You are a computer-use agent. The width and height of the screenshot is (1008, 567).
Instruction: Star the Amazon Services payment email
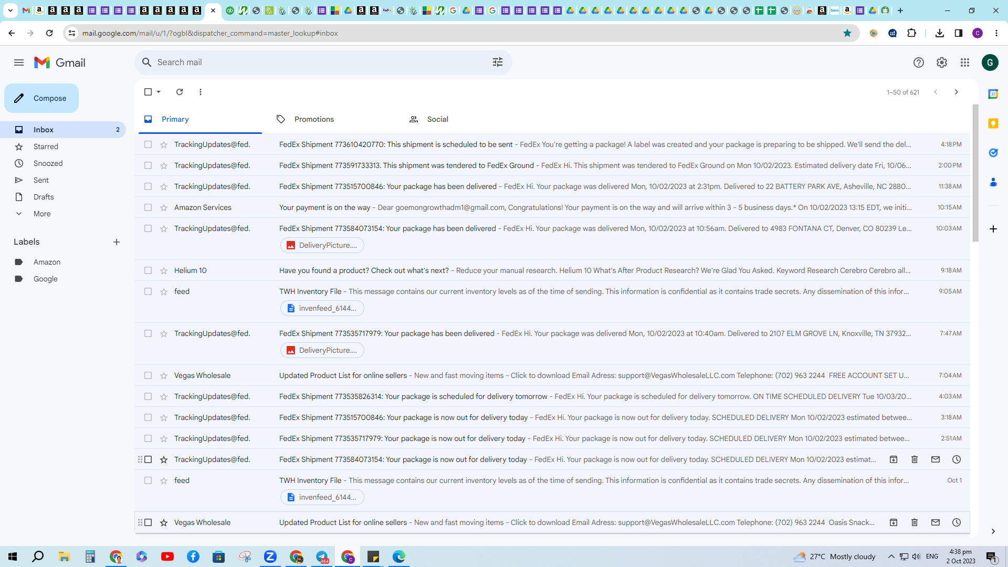(164, 207)
